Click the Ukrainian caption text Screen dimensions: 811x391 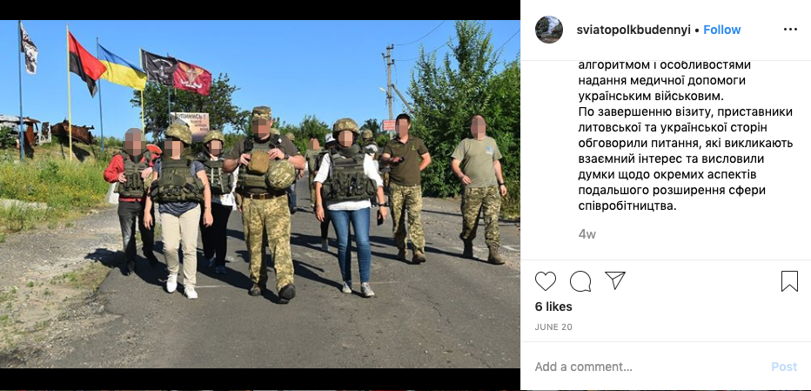[x=686, y=136]
